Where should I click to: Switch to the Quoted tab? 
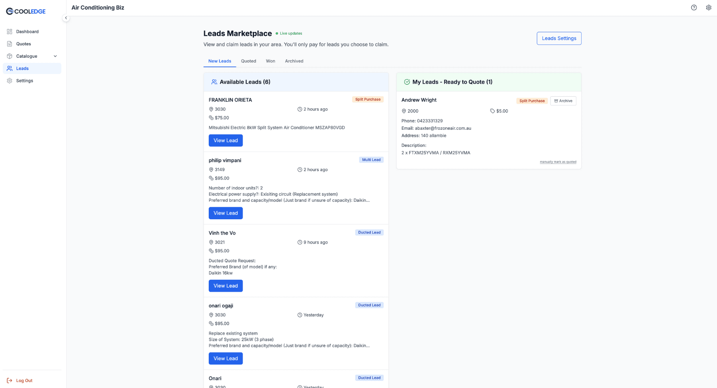coord(249,61)
